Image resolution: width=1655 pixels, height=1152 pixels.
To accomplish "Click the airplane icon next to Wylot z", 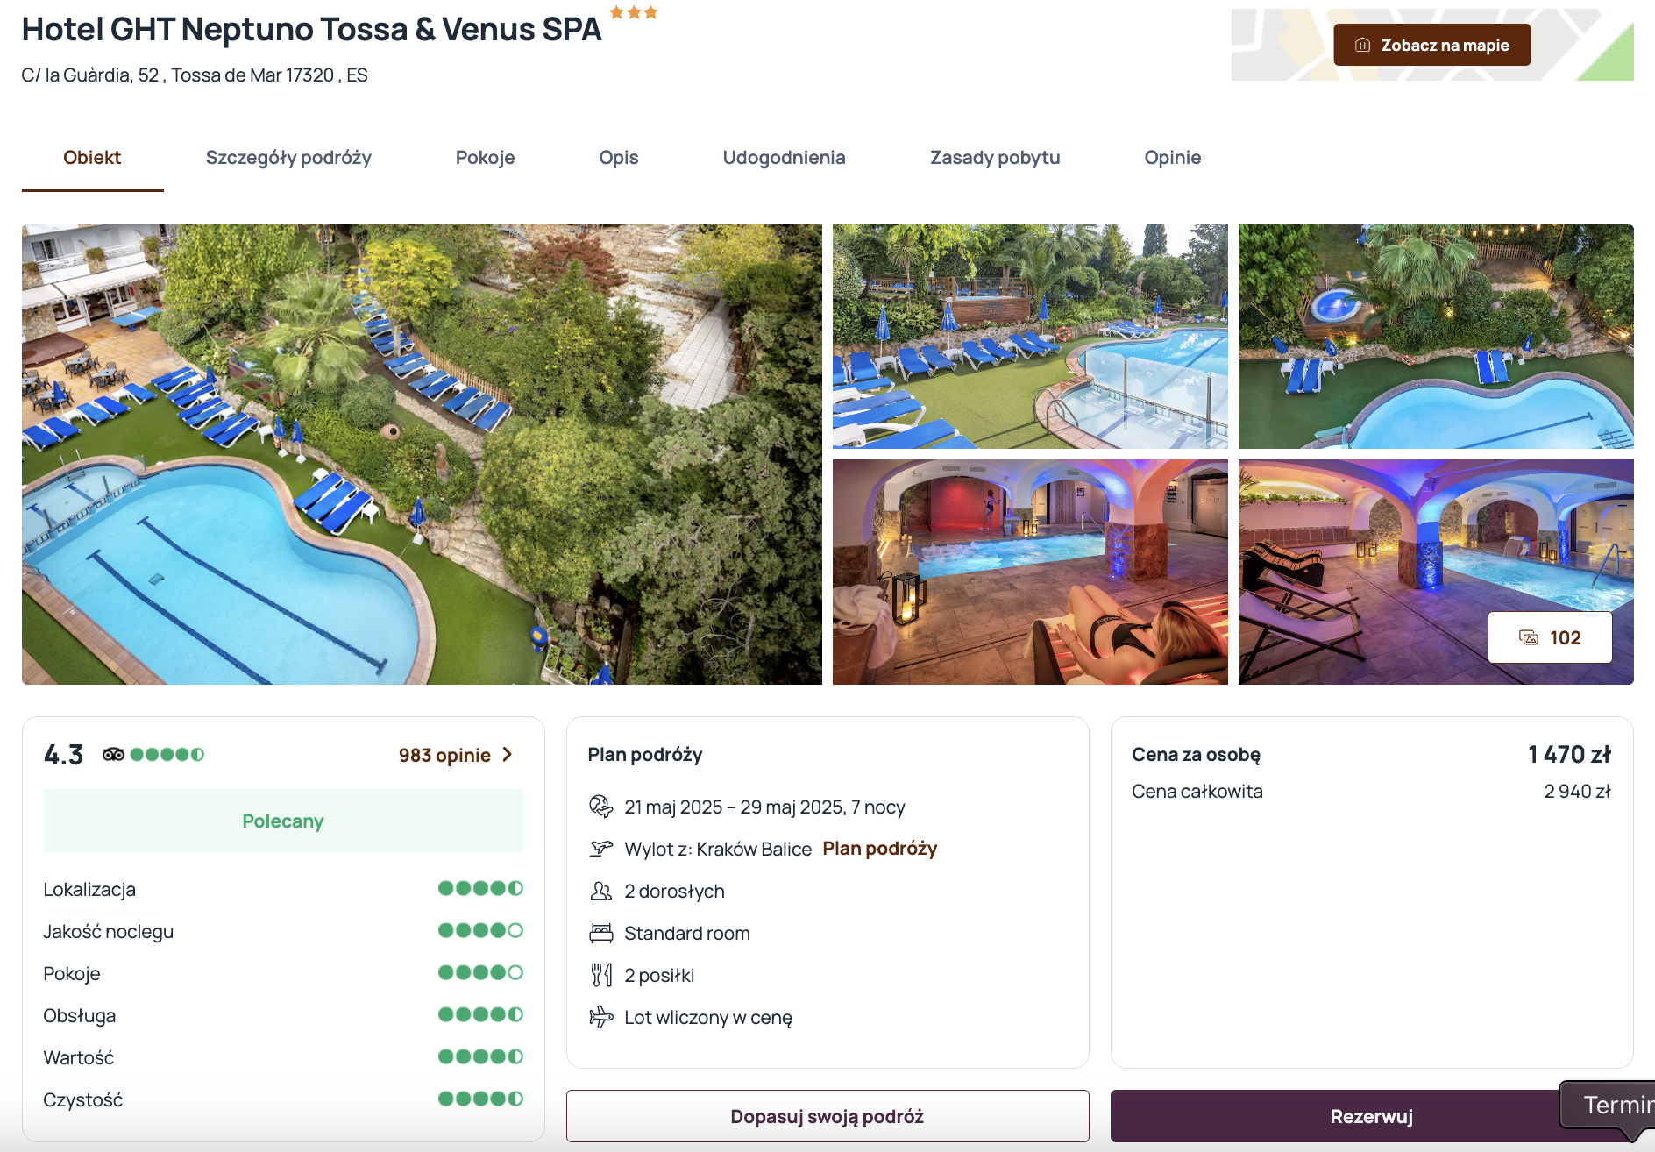I will pyautogui.click(x=601, y=849).
